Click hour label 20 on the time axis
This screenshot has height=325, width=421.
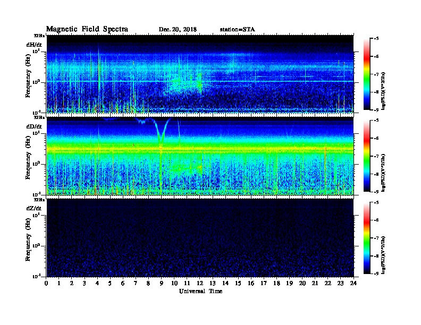tap(302, 283)
